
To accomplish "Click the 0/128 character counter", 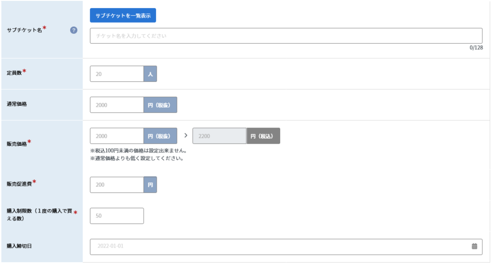I will 476,48.
